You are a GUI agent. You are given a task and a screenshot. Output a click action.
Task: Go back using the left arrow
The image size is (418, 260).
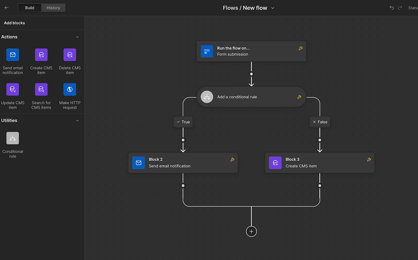point(7,8)
